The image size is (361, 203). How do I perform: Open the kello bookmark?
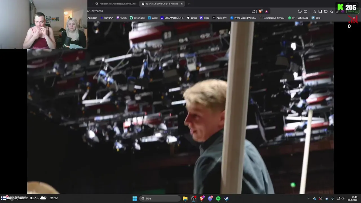click(x=316, y=18)
